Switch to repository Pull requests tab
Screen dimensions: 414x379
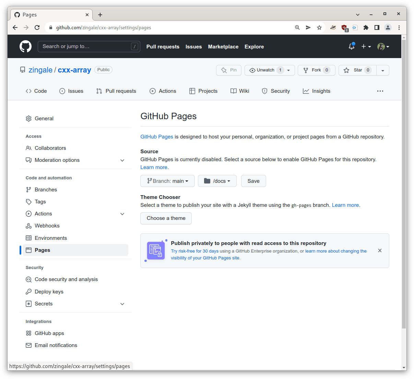(x=116, y=91)
